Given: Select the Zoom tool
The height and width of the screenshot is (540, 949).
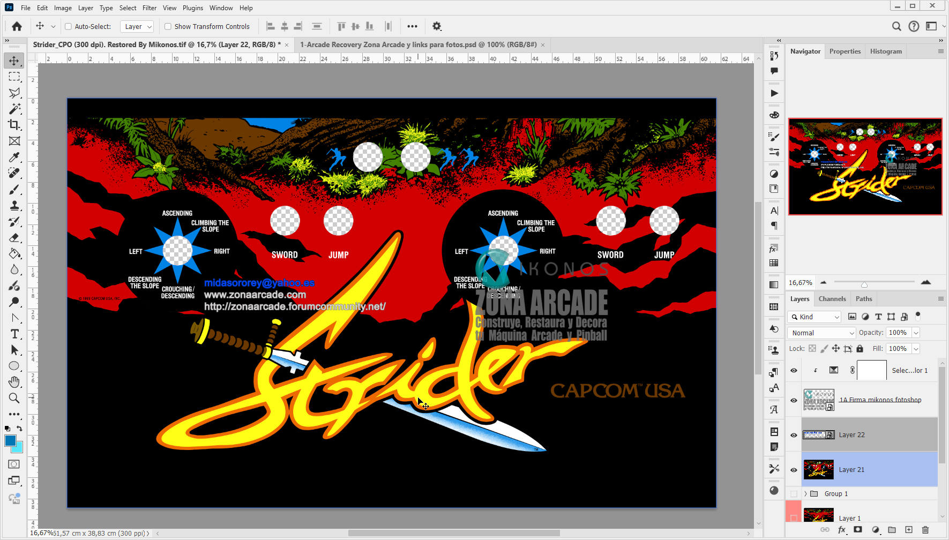Looking at the screenshot, I should point(14,398).
